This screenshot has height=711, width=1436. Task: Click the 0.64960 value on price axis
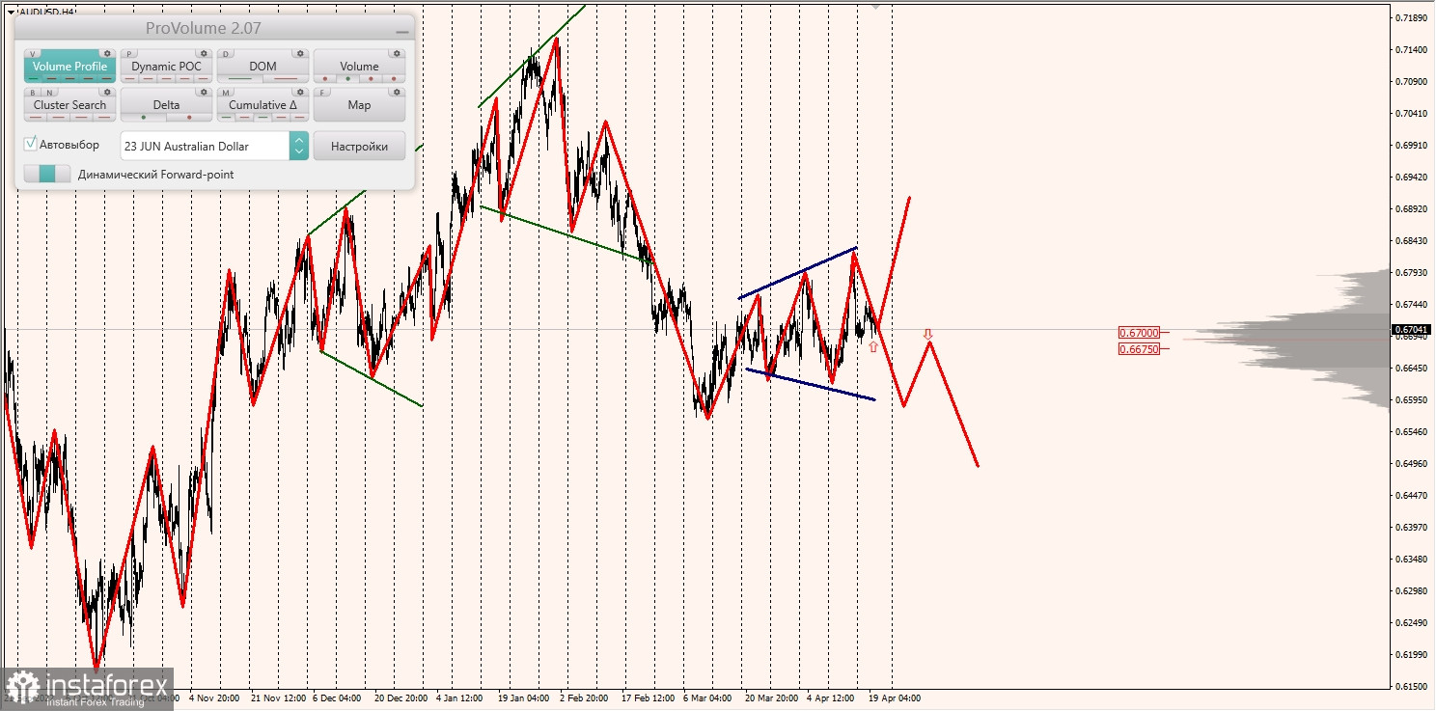click(1411, 463)
